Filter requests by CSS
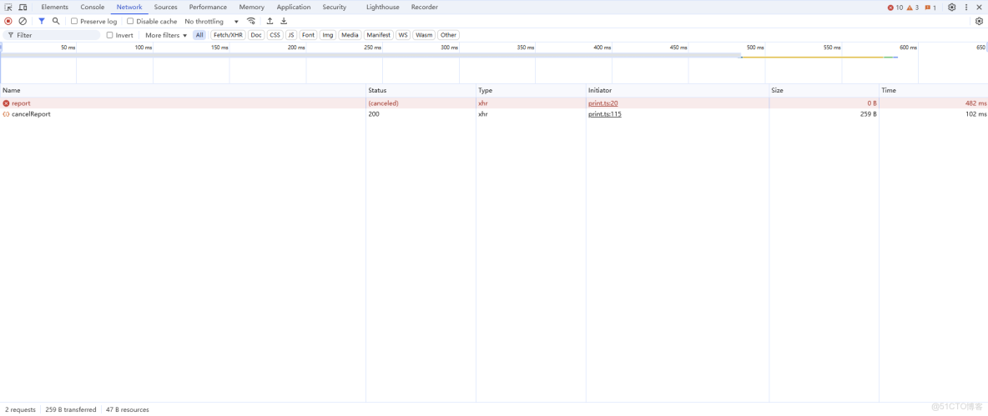The width and height of the screenshot is (988, 416). click(275, 35)
